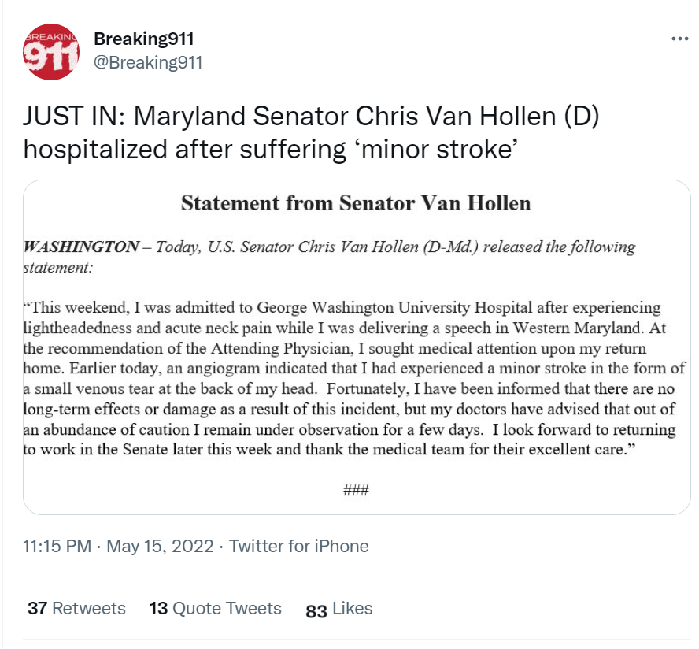Click the number 13 beside Quote Tweets
The width and height of the screenshot is (699, 649).
click(x=159, y=608)
